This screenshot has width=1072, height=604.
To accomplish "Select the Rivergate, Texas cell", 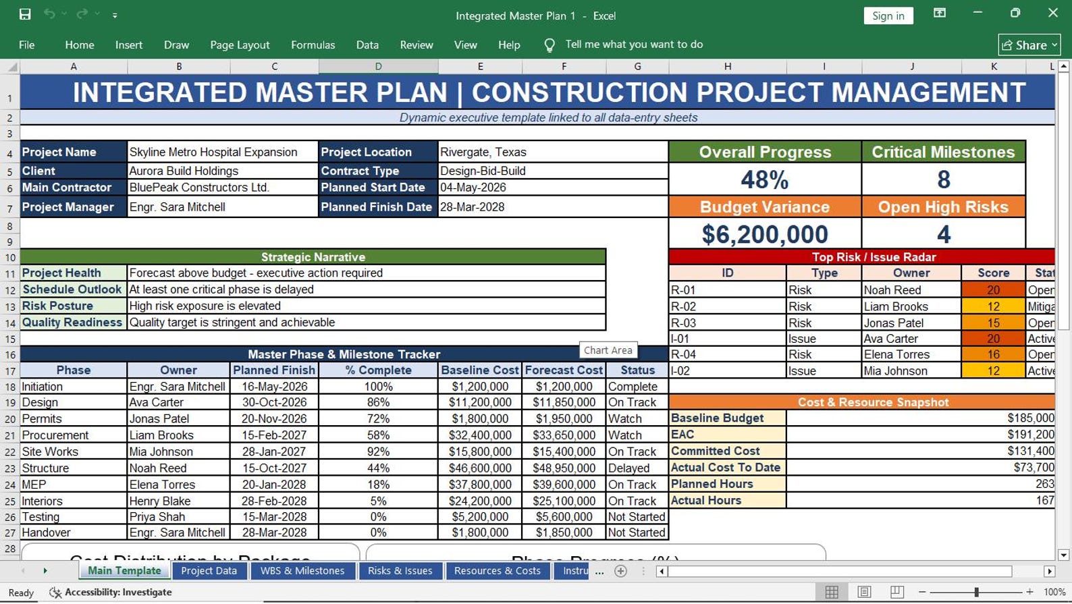I will pos(553,152).
